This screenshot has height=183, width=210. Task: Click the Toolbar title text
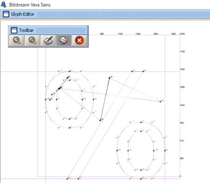click(26, 30)
